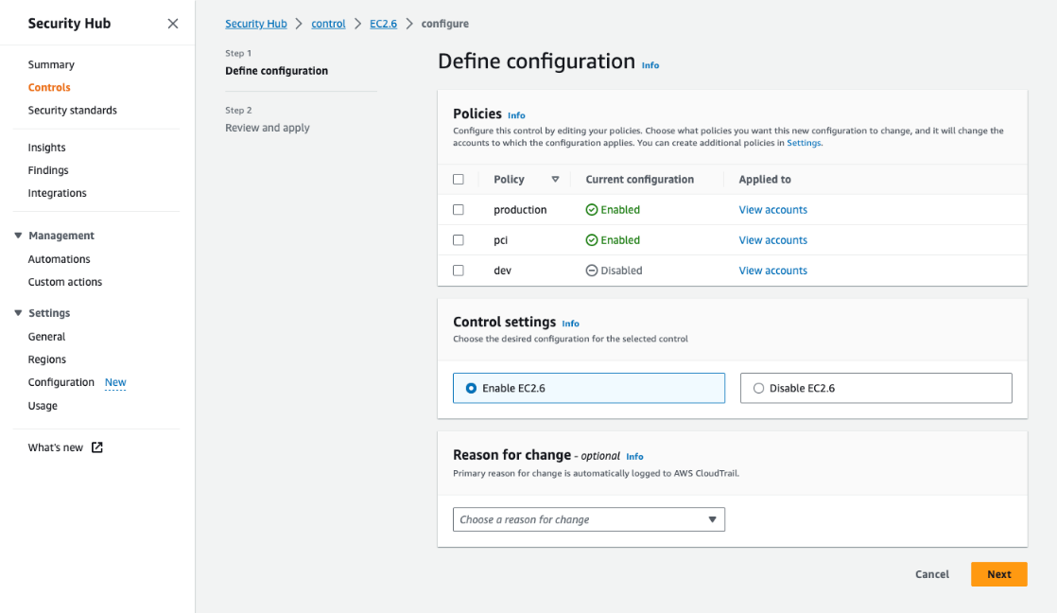Click the Next button
Image resolution: width=1057 pixels, height=613 pixels.
998,573
